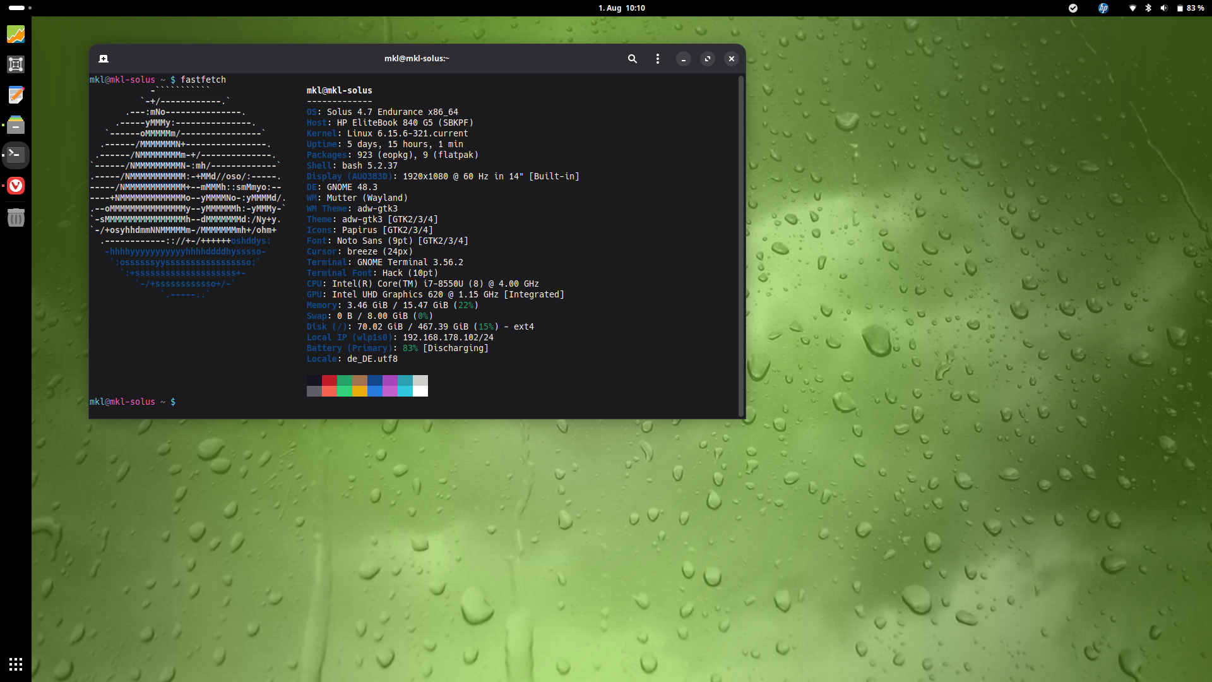
Task: Open Vivaldi browser from dock
Action: click(16, 186)
